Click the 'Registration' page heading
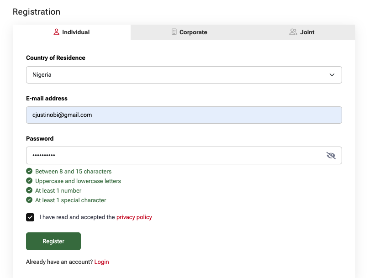369x278 pixels. point(37,12)
